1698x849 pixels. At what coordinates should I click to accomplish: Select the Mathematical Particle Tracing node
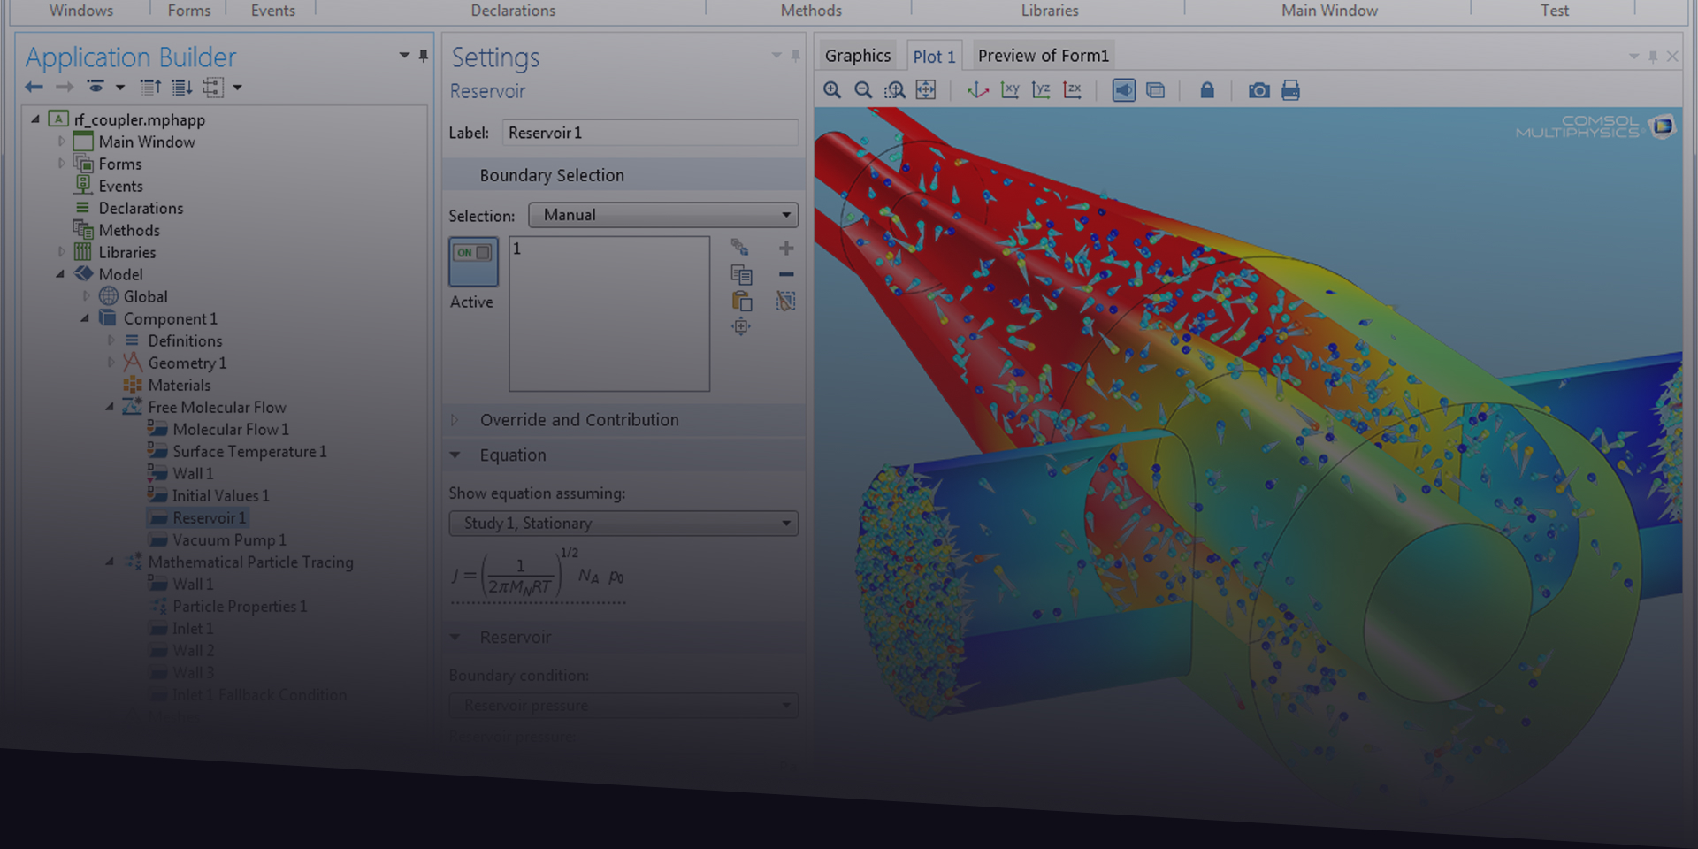pyautogui.click(x=250, y=562)
